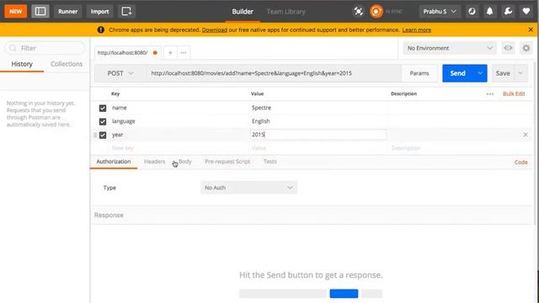Open the Body tab
This screenshot has height=303, width=539.
185,162
